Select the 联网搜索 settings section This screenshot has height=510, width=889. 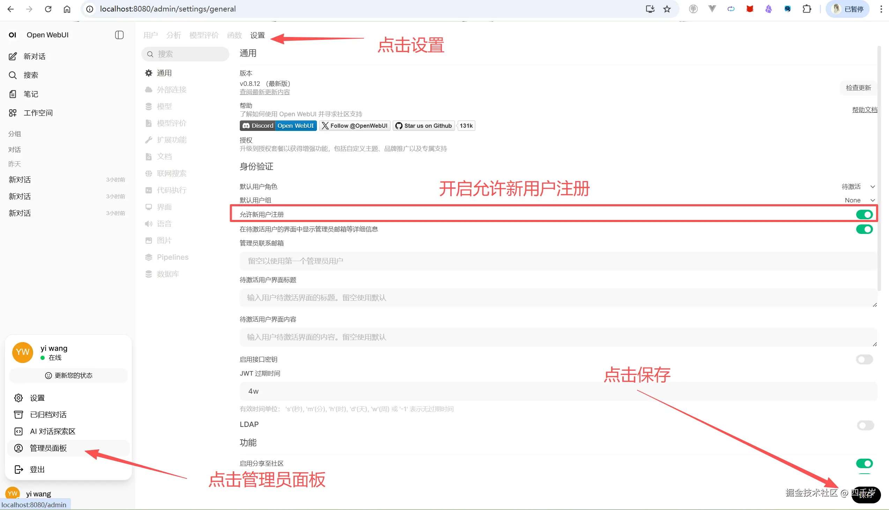click(x=172, y=173)
